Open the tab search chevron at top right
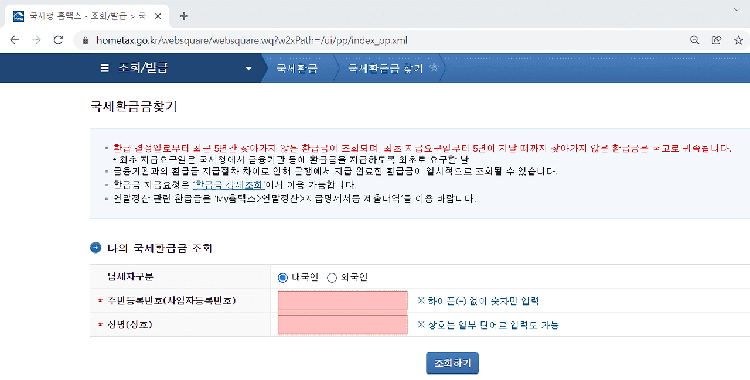The width and height of the screenshot is (750, 380). [737, 9]
